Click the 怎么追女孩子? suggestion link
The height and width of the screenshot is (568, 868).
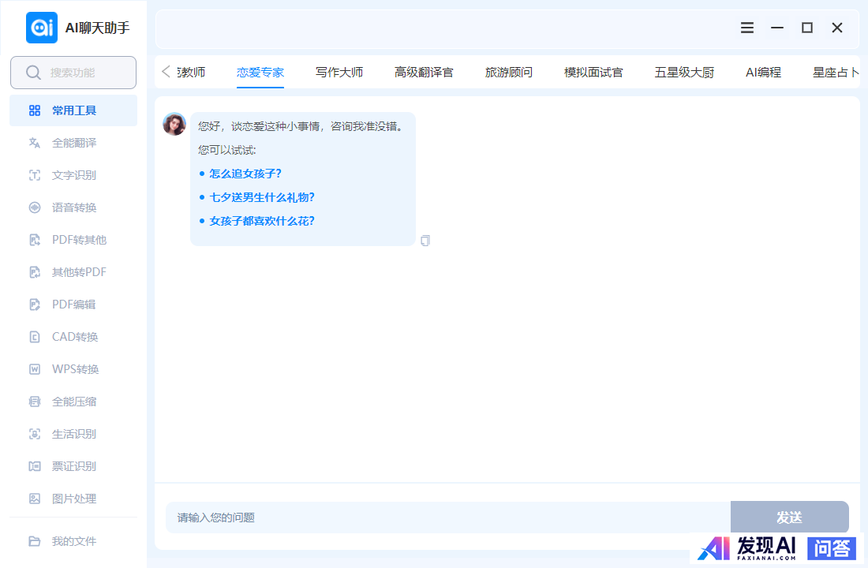(245, 174)
